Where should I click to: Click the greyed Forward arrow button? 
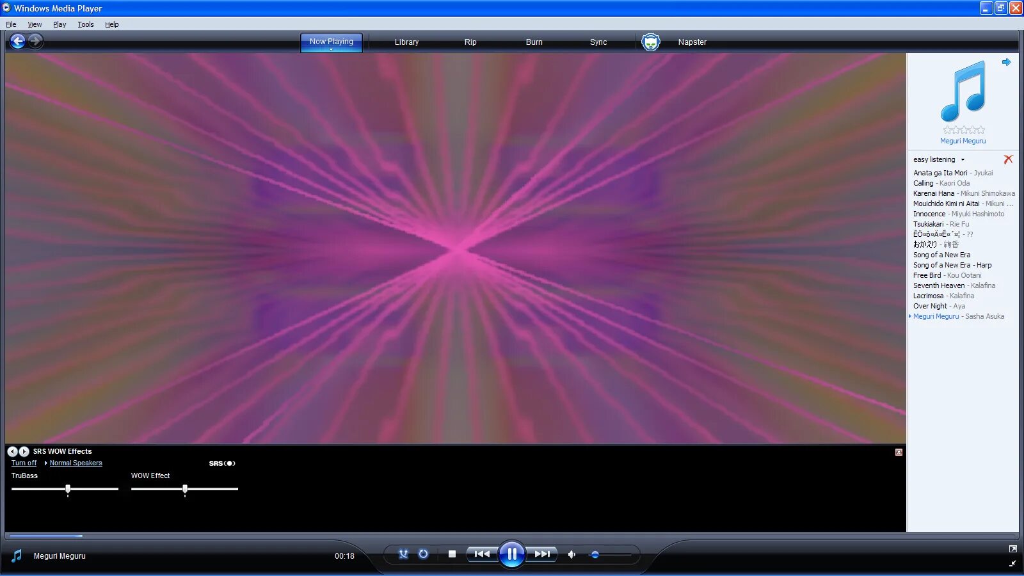pyautogui.click(x=36, y=42)
